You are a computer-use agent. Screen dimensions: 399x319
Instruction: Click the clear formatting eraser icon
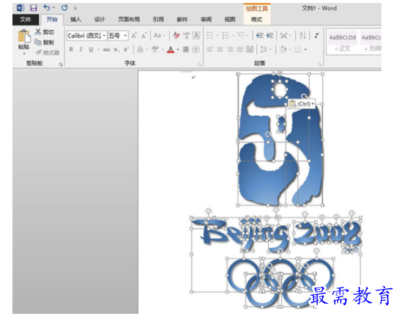[176, 35]
